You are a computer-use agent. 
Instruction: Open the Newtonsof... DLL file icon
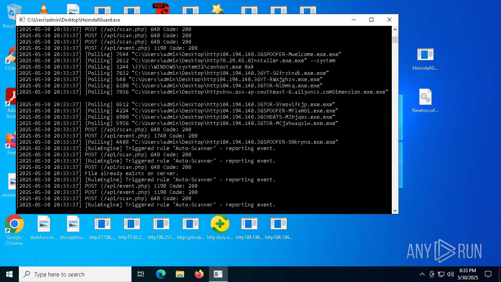tap(425, 101)
